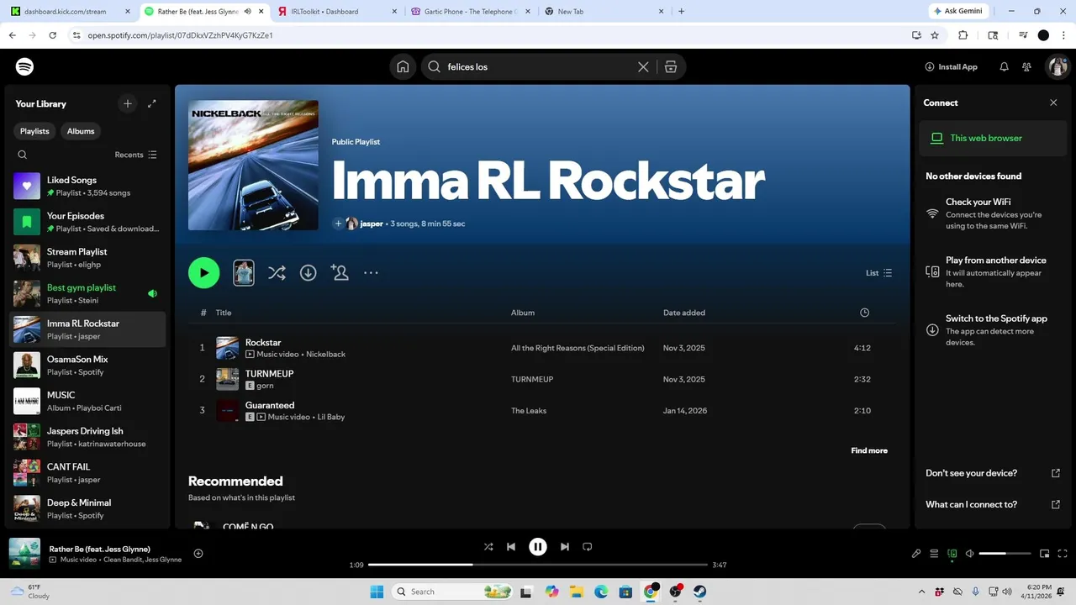1076x605 pixels.
Task: Open Don't see your device? link
Action: (x=993, y=473)
